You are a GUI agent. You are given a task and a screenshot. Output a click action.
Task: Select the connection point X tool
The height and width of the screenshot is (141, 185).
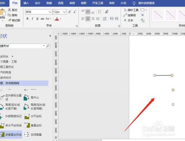pos(142,15)
